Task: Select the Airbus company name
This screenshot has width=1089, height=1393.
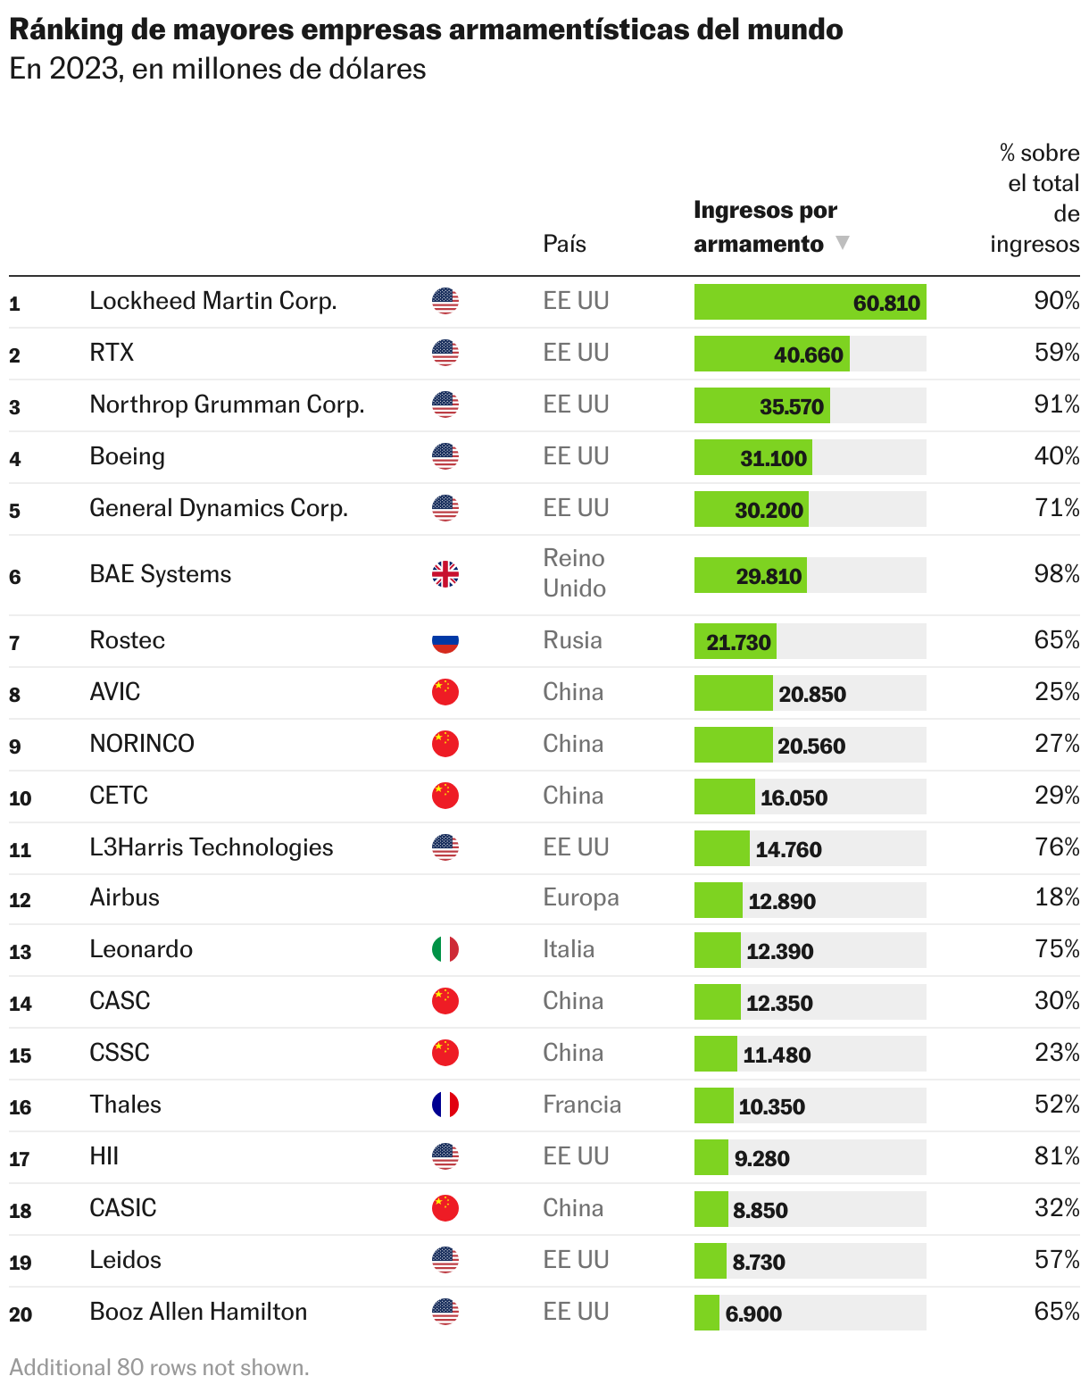Action: 124,897
